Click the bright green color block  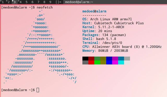click(97, 62)
